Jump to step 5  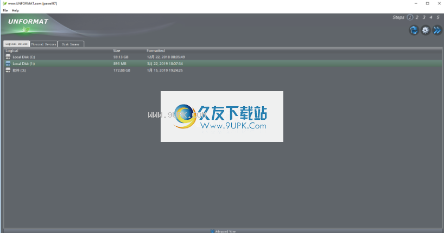click(x=438, y=17)
